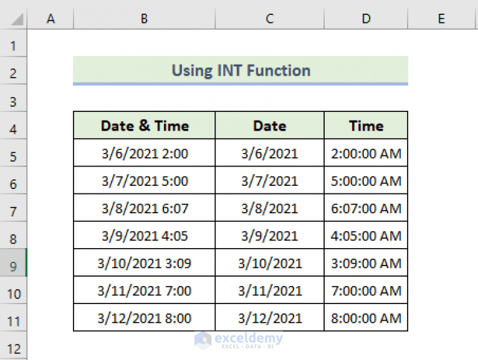Click the 'Time' header cell
The height and width of the screenshot is (360, 478).
[x=366, y=126]
